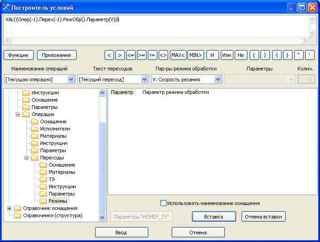Expand 'V: Скорость резания' parameter dropdown
This screenshot has height=242, width=320.
pyautogui.click(x=218, y=79)
